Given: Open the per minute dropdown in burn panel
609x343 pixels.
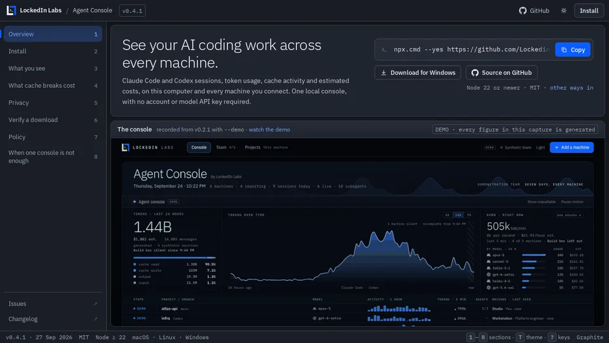Looking at the screenshot, I should pos(569,215).
